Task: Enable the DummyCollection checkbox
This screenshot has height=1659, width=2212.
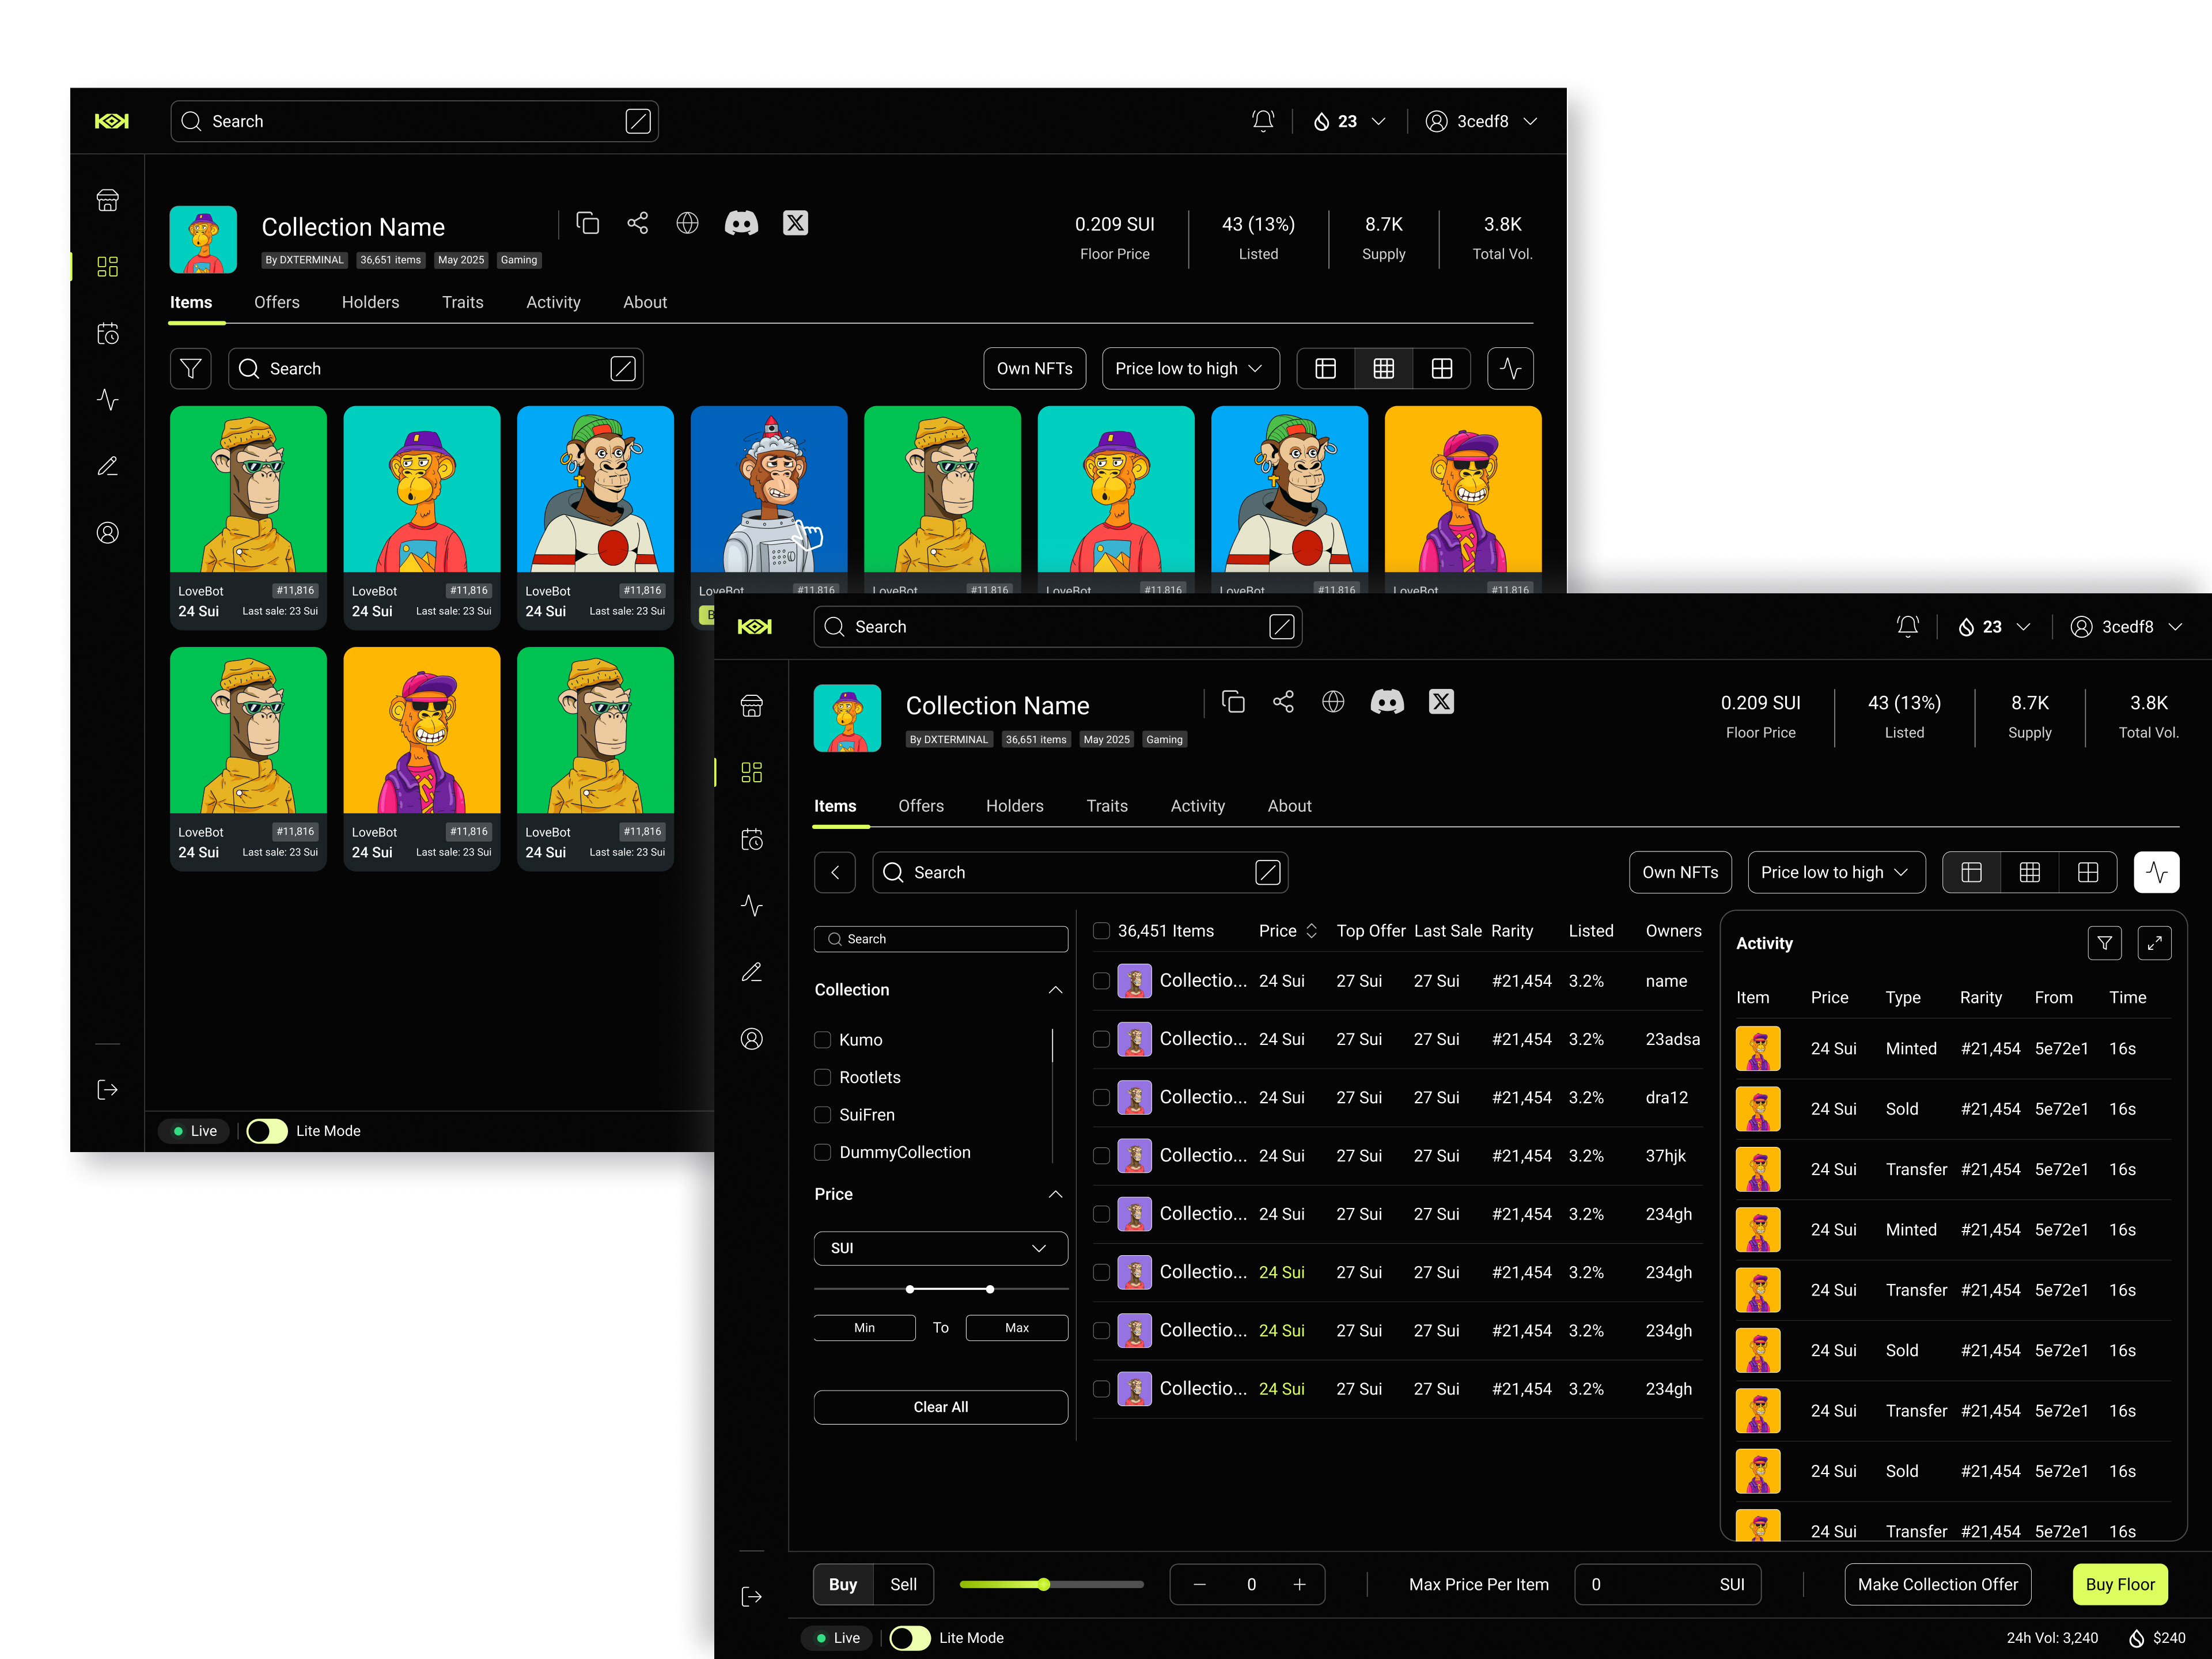Action: [x=823, y=1152]
